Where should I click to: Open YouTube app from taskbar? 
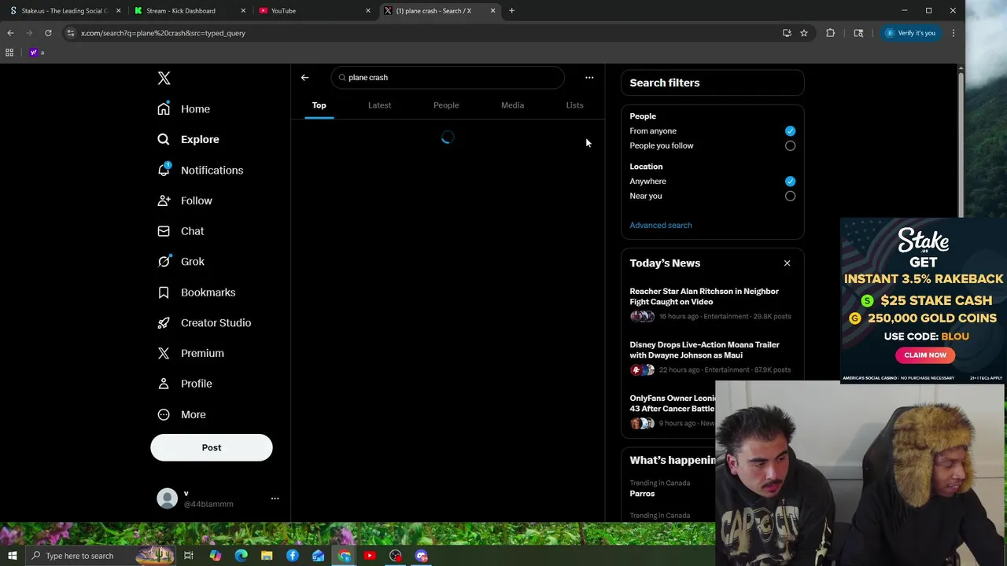pos(370,556)
